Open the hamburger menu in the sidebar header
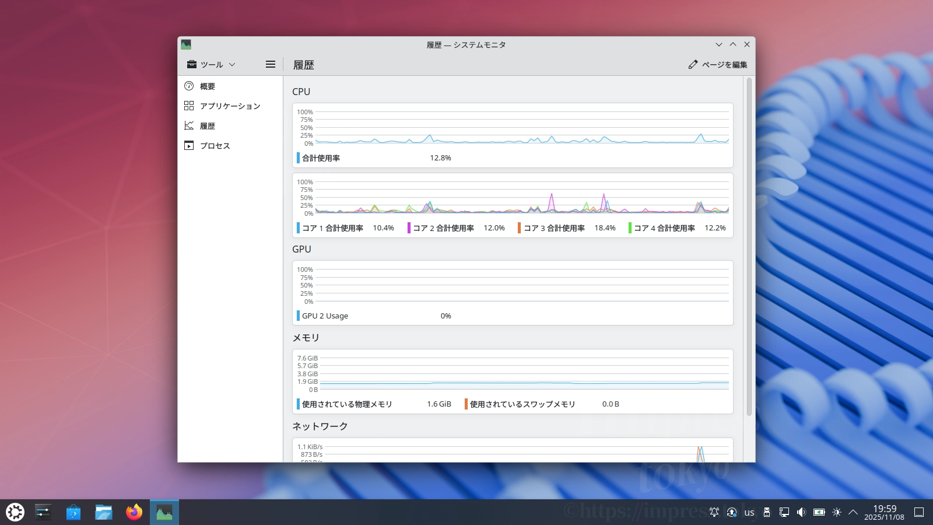Viewport: 933px width, 525px height. point(271,64)
